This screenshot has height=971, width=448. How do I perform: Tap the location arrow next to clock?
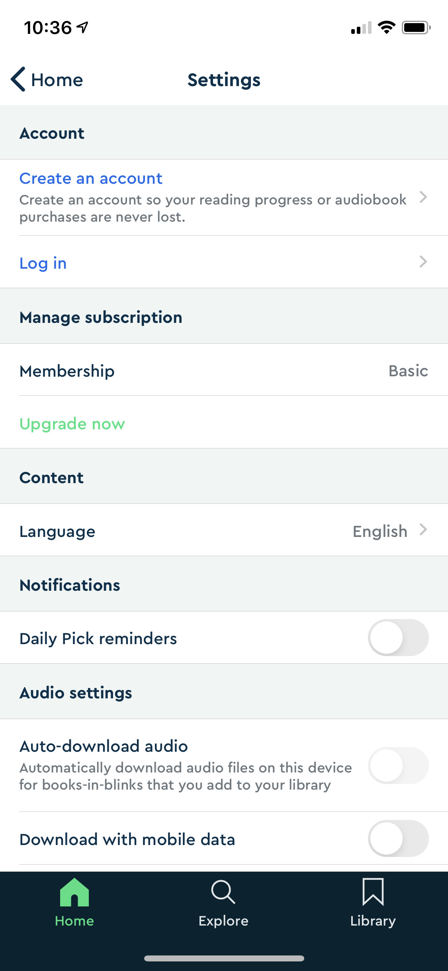83,28
